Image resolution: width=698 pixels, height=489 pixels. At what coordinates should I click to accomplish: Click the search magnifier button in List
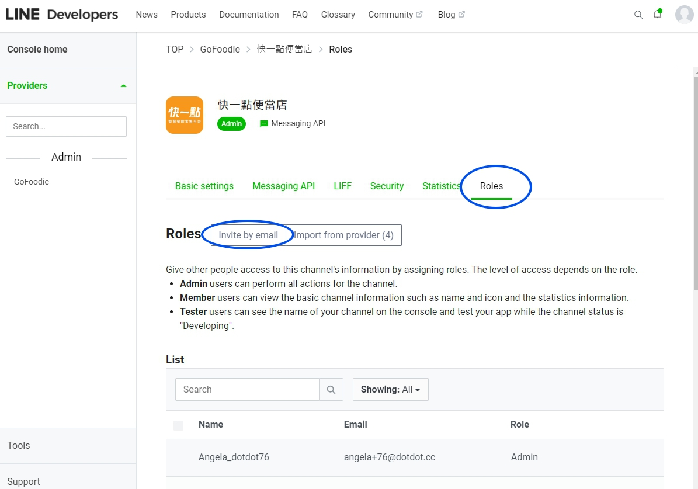point(331,389)
